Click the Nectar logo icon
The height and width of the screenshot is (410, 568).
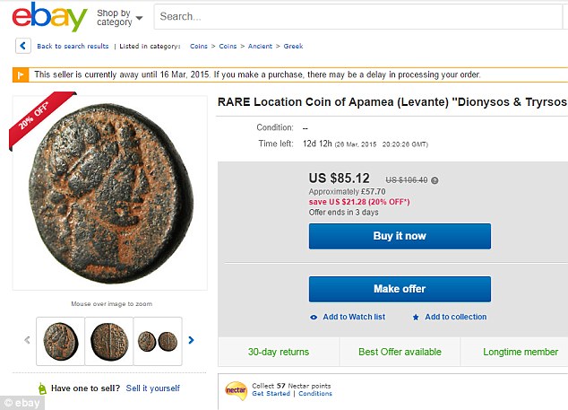coord(235,389)
